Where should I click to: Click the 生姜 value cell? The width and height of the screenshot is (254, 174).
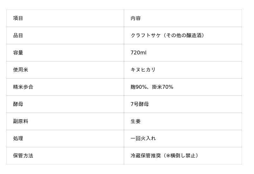click(183, 122)
